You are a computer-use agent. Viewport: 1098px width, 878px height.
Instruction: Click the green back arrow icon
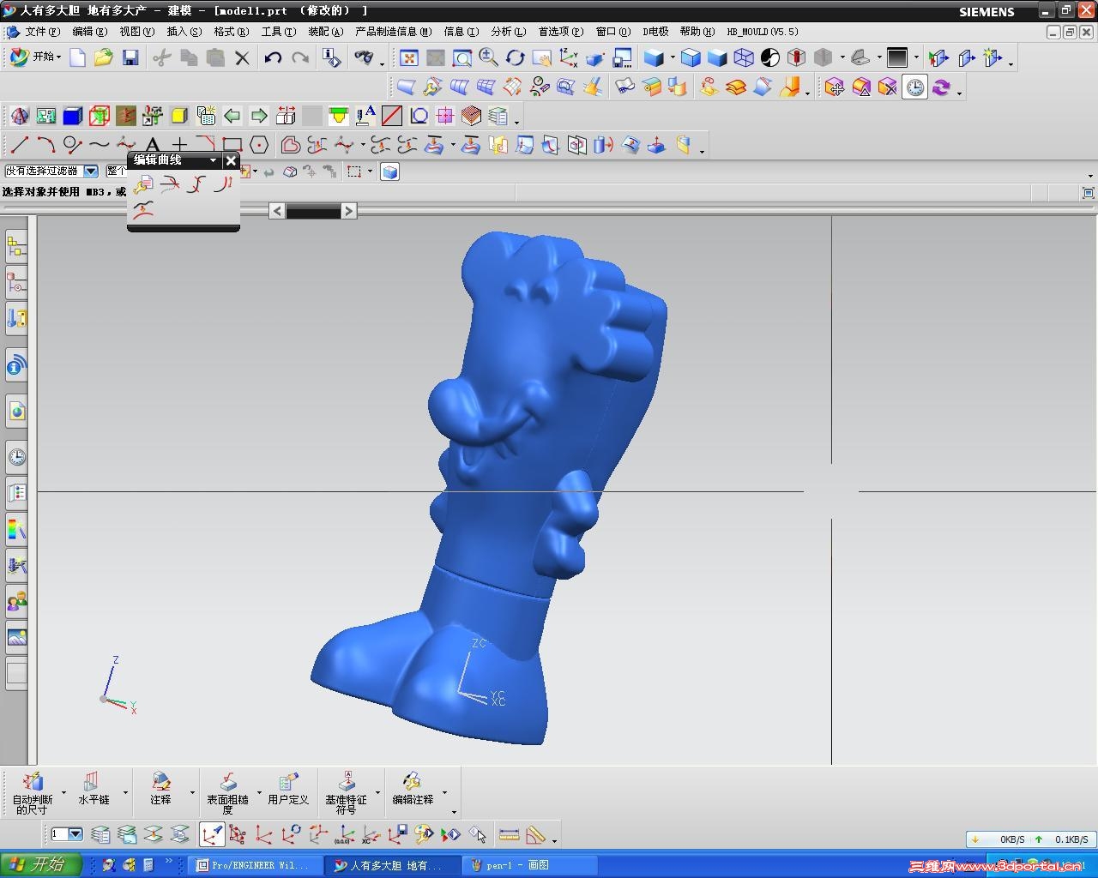click(x=232, y=115)
